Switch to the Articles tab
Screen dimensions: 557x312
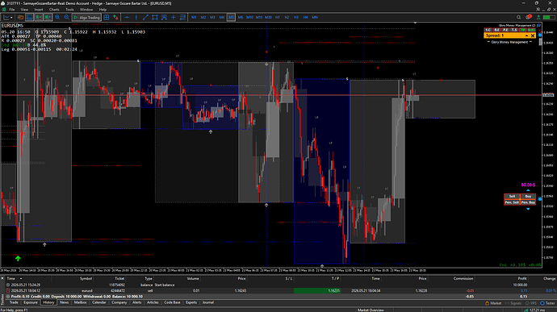pos(153,302)
